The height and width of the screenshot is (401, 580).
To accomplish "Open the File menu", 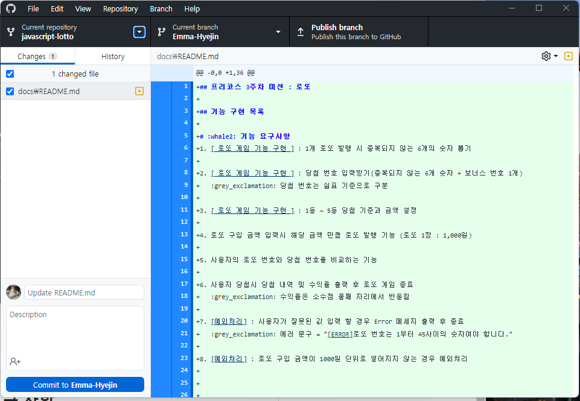I will point(33,8).
